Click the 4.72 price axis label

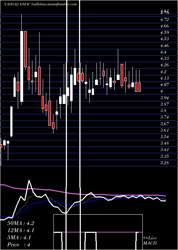point(164,20)
